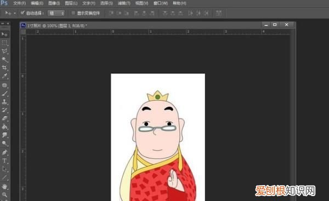Select the Brush tool
329x201 pixels.
pyautogui.click(x=4, y=94)
